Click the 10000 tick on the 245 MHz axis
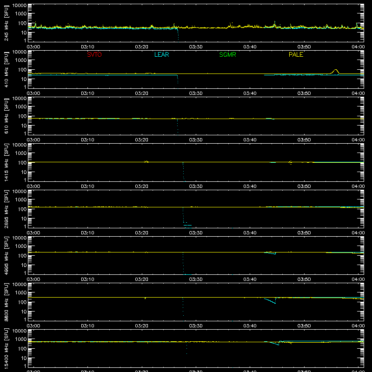 click(x=20, y=6)
